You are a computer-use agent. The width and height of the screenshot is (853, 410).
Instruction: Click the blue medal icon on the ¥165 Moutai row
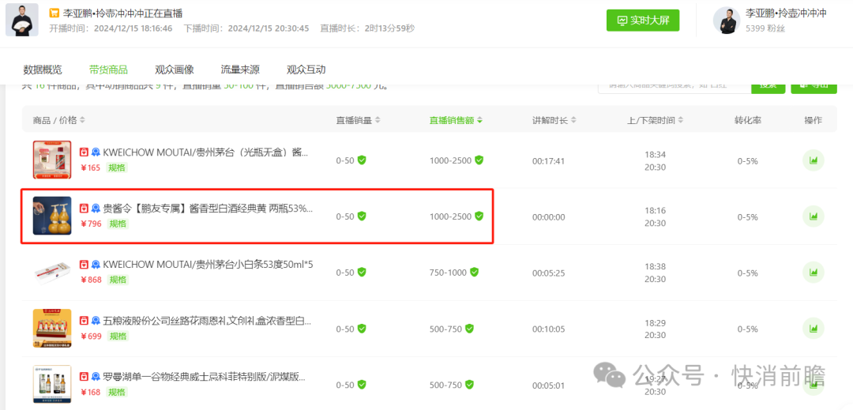pyautogui.click(x=96, y=152)
